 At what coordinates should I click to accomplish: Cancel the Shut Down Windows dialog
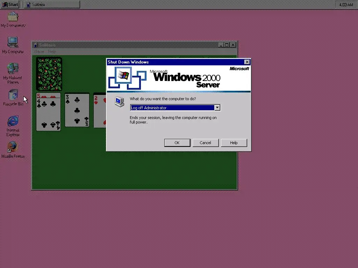(x=206, y=143)
